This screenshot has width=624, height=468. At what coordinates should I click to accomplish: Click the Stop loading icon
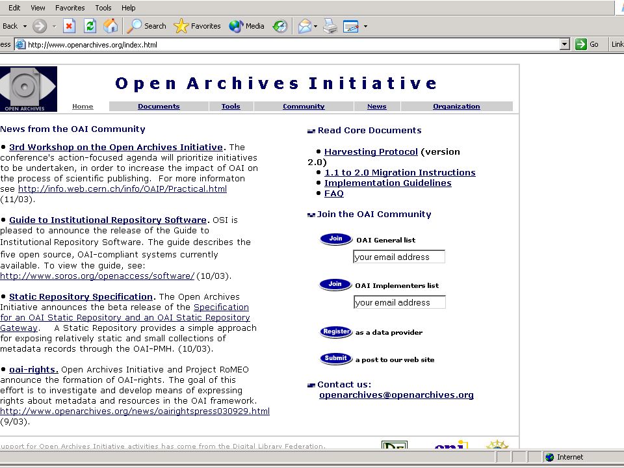pos(70,26)
